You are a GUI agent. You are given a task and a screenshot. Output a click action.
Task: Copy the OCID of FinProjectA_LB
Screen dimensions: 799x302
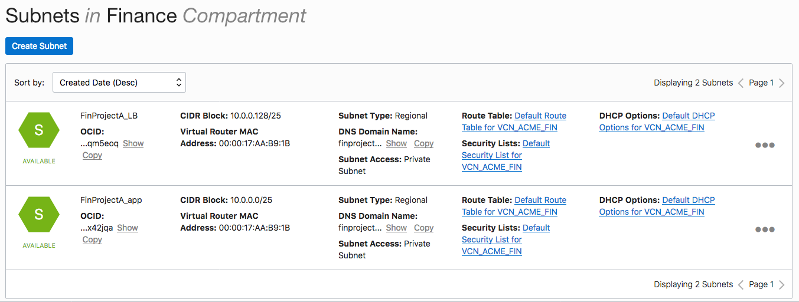tap(92, 155)
